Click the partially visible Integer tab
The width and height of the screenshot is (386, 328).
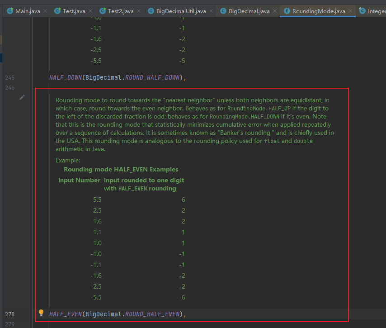375,11
